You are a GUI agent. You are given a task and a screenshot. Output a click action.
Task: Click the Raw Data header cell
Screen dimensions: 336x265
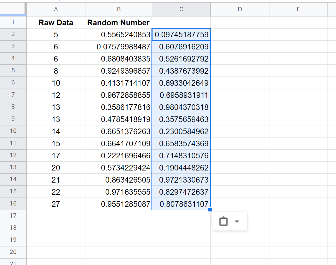click(x=56, y=23)
